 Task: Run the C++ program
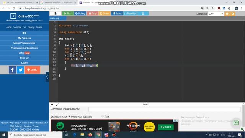click(x=68, y=13)
